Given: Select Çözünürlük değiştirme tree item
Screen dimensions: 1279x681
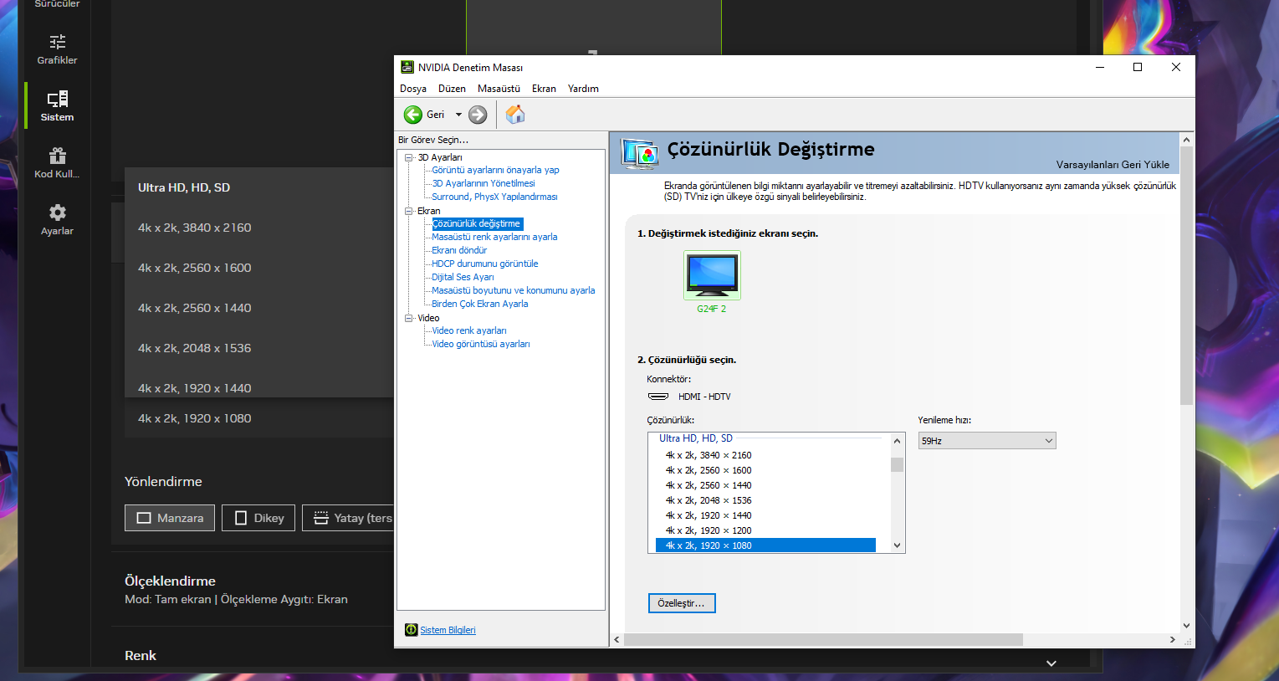Looking at the screenshot, I should pyautogui.click(x=477, y=223).
